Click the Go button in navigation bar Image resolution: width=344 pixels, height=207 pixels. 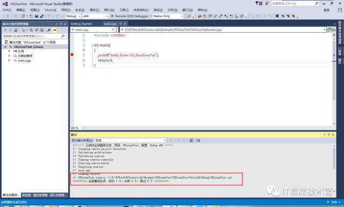331,29
